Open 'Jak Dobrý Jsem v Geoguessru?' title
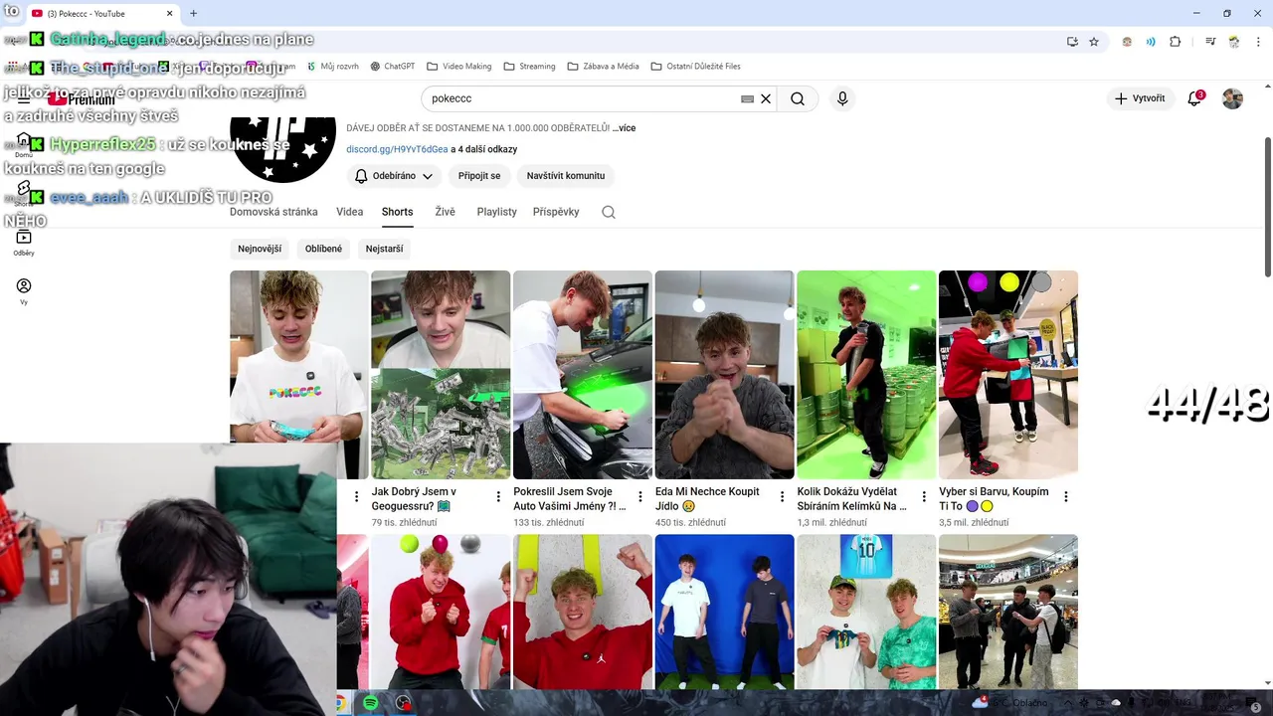This screenshot has height=716, width=1273. [415, 498]
